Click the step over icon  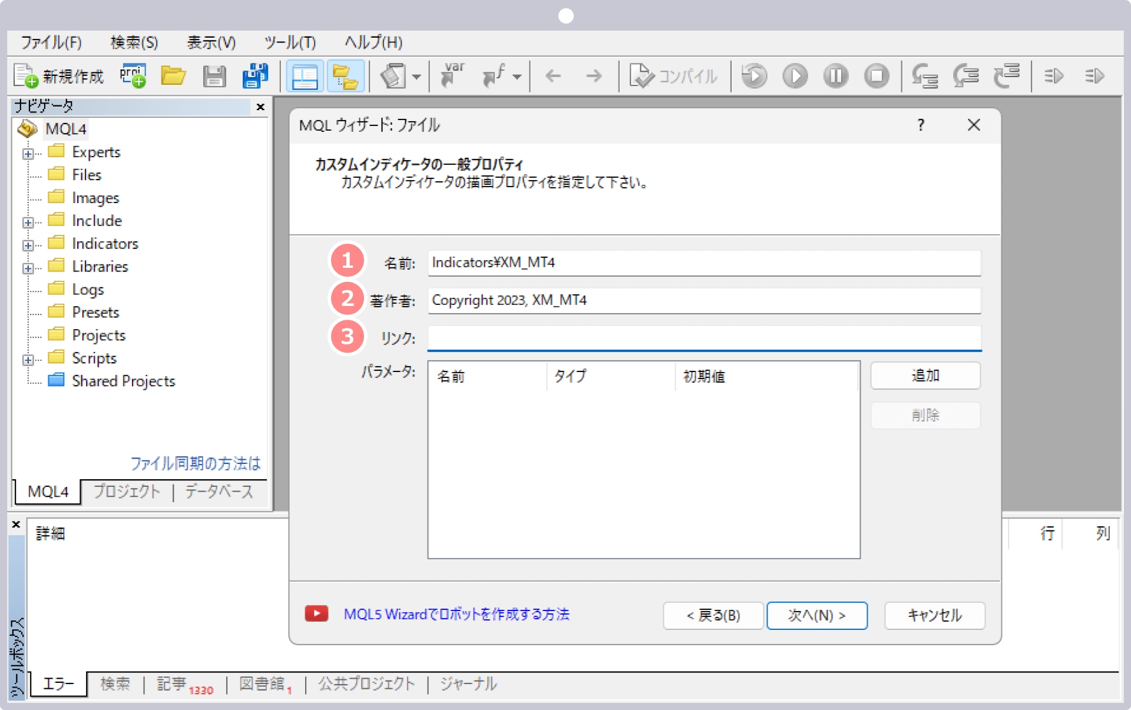point(966,76)
